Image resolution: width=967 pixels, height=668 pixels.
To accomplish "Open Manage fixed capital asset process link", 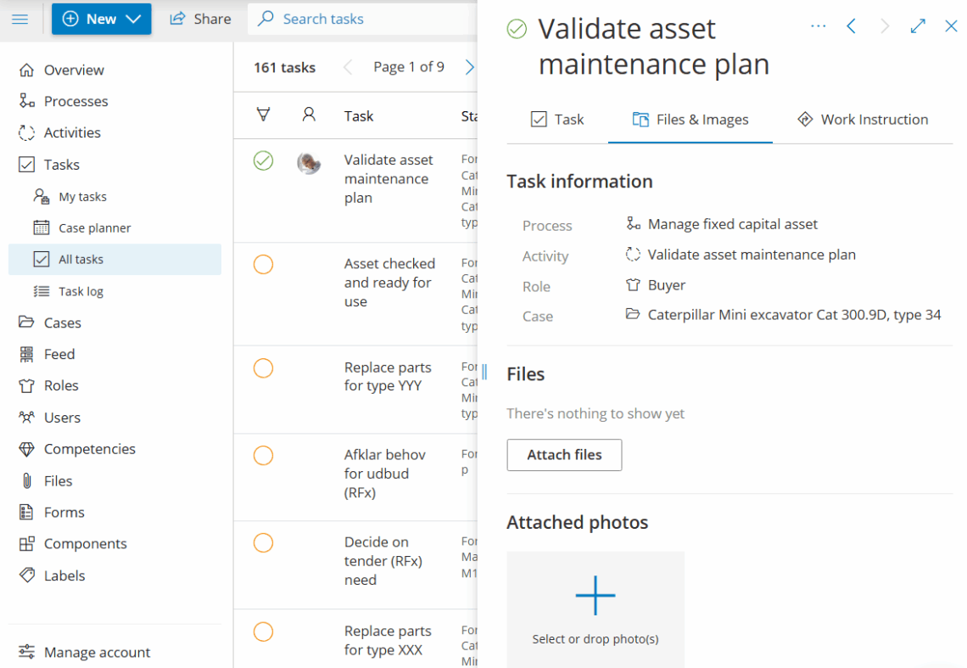I will click(x=732, y=224).
